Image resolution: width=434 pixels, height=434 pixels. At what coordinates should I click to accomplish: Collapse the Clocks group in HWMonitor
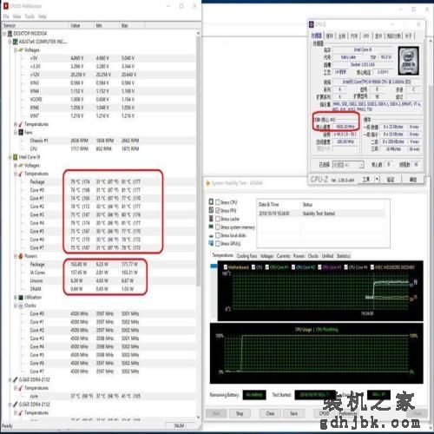click(16, 306)
